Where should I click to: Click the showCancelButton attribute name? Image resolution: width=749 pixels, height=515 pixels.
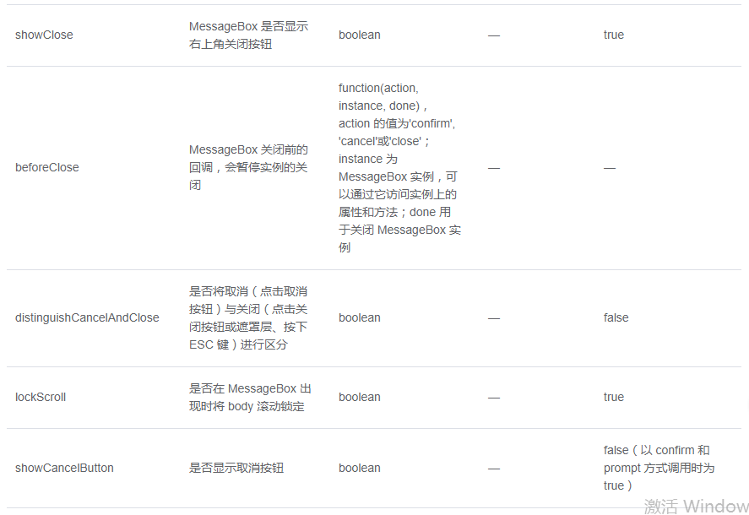[x=64, y=468]
